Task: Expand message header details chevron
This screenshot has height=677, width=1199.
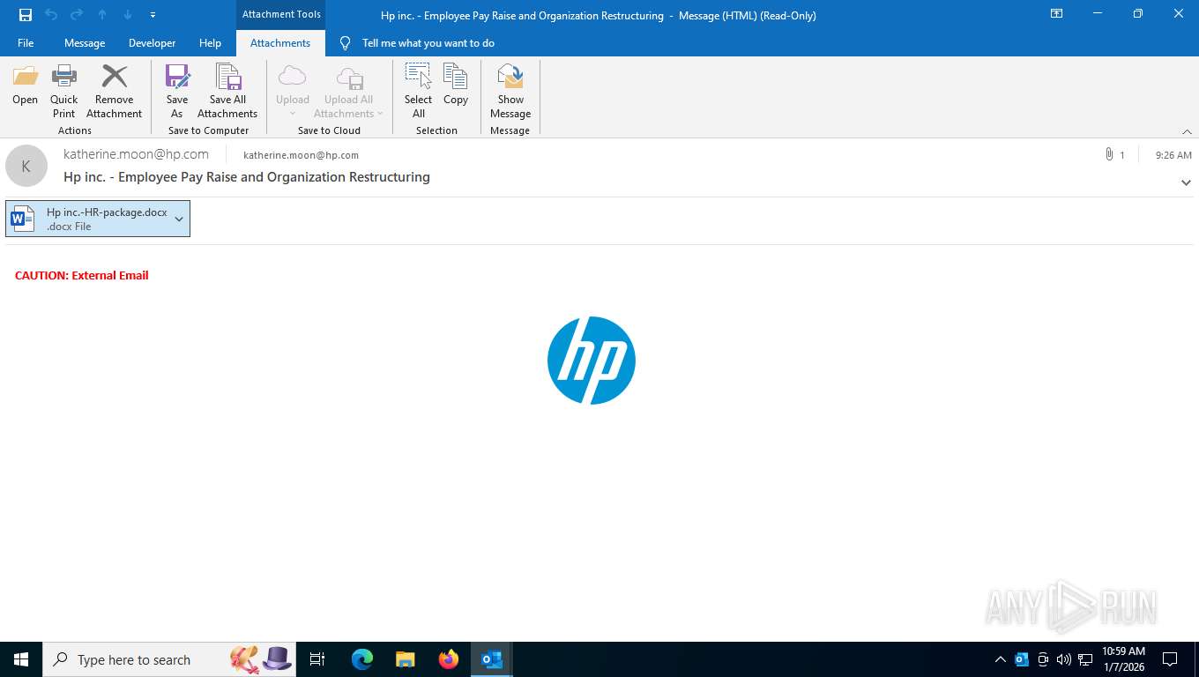Action: tap(1186, 182)
